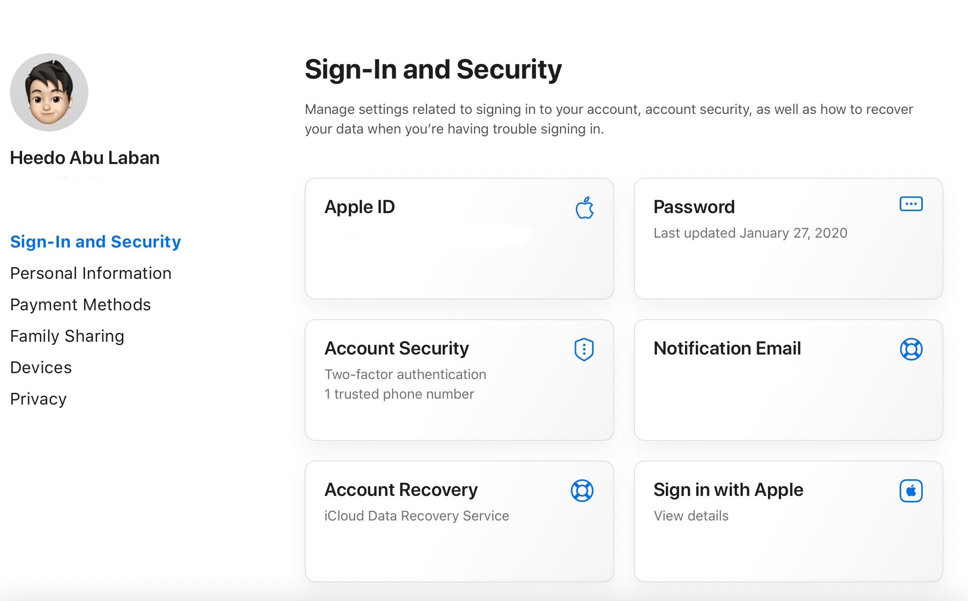The image size is (968, 601).
Task: Open the Apple ID card title
Action: point(360,207)
